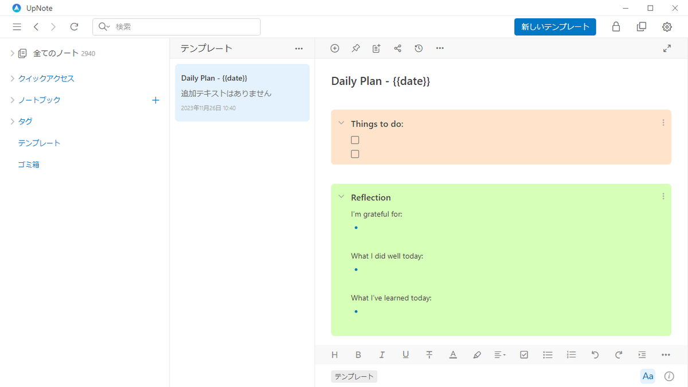688x387 pixels.
Task: Click the 新しいテンプレート button
Action: (555, 27)
